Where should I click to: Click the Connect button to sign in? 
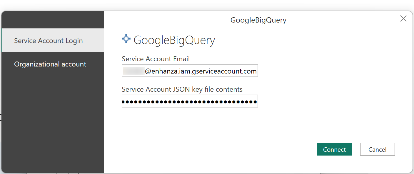coord(334,149)
